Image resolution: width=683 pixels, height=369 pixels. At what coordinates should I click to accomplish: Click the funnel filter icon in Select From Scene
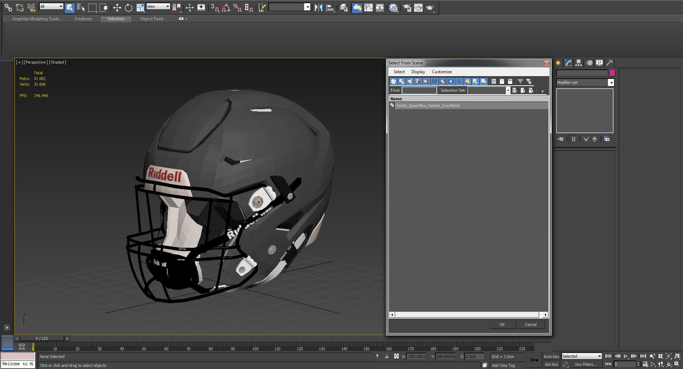click(x=520, y=81)
